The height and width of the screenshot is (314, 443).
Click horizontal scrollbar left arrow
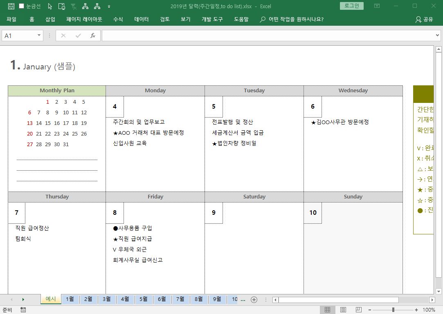[x=275, y=300]
